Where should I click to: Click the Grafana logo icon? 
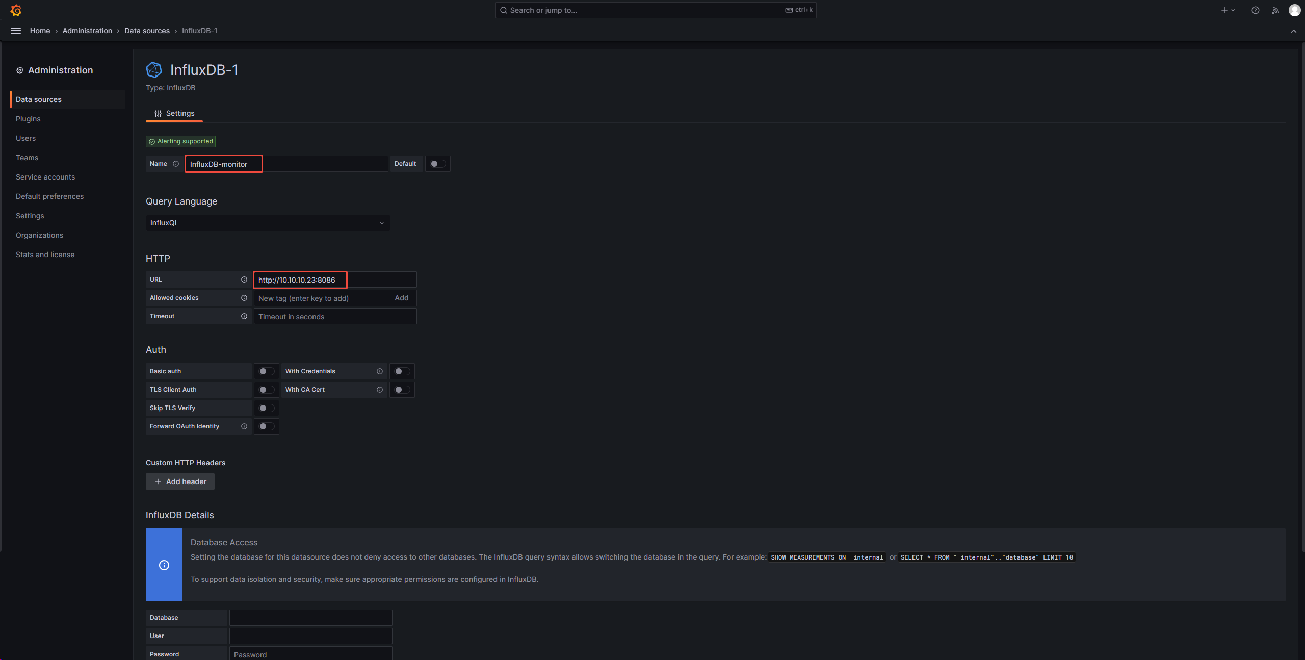coord(16,10)
